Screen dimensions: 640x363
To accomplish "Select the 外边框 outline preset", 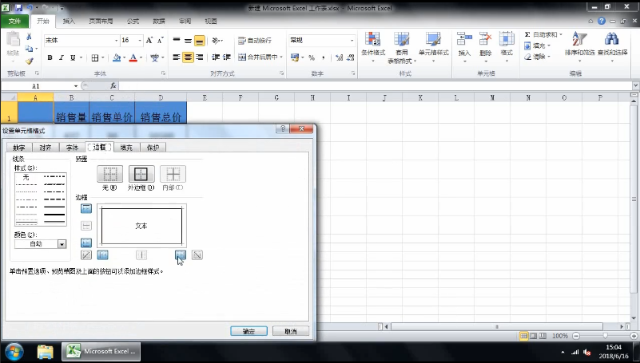I will 141,175.
